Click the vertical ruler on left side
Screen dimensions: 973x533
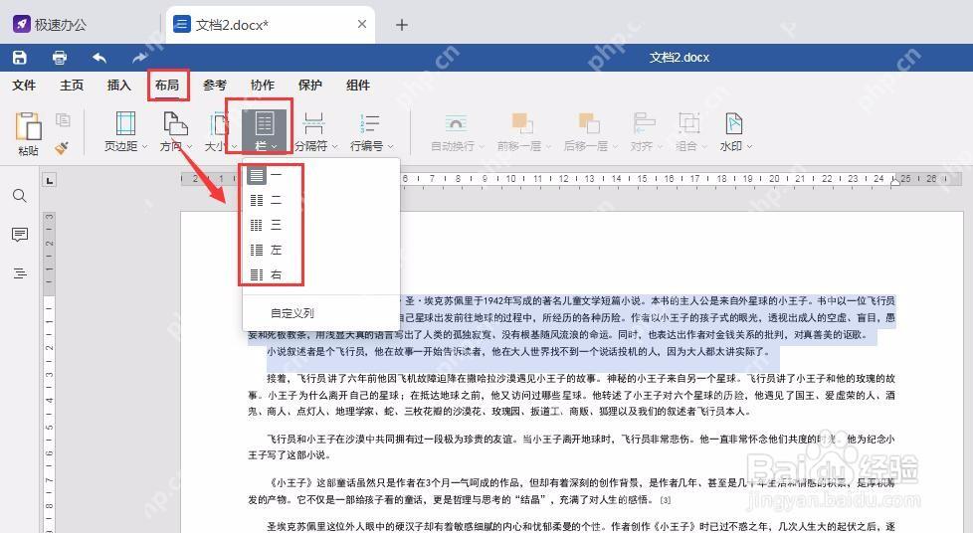[x=50, y=372]
